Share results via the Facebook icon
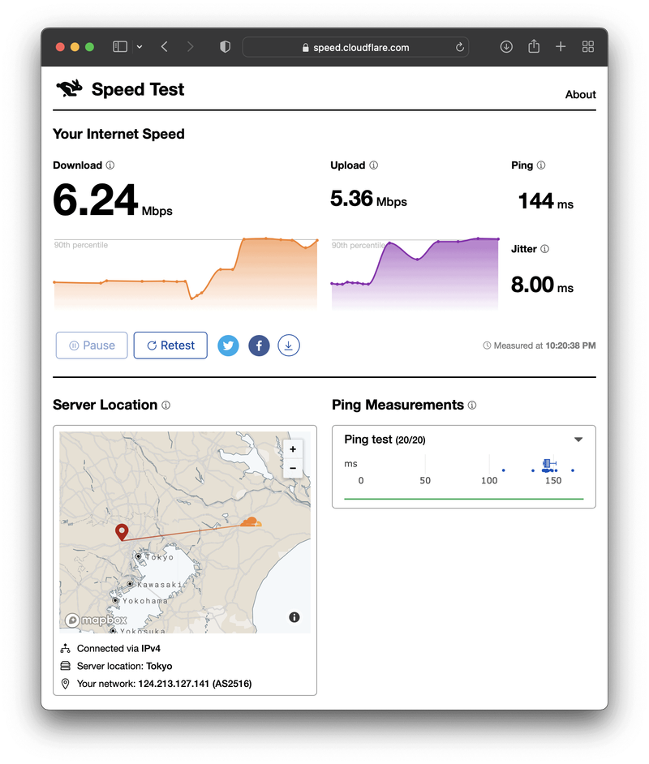 coord(259,346)
